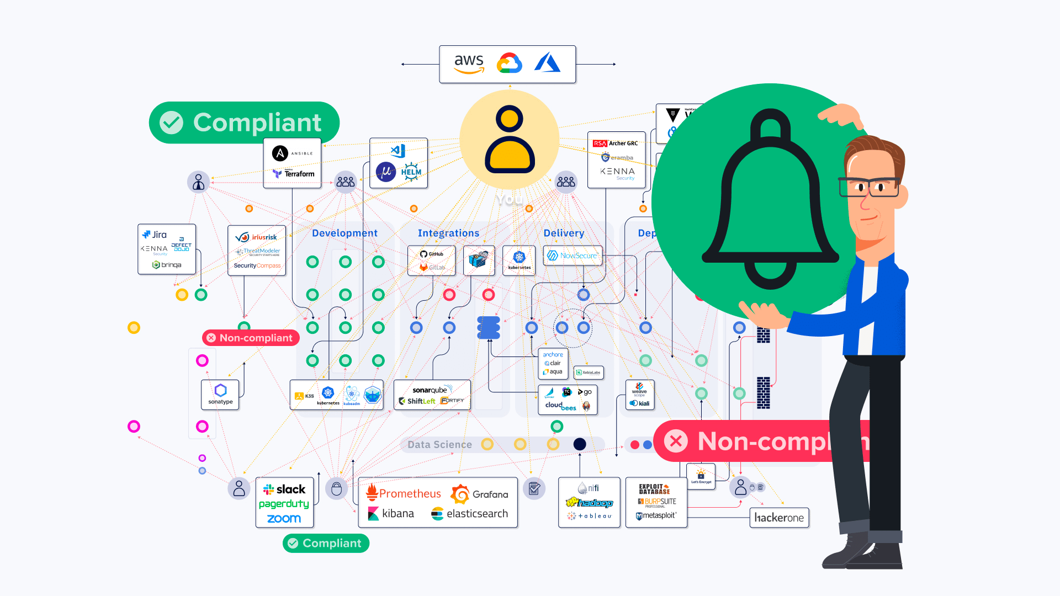Viewport: 1060px width, 596px height.
Task: Select the Jira logo
Action: (154, 235)
